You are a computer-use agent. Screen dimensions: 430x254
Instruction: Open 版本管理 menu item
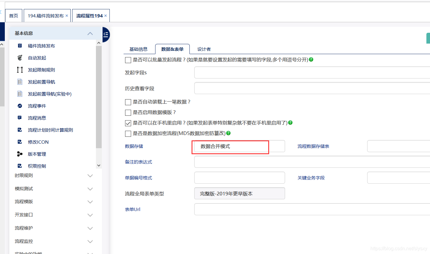click(x=37, y=154)
